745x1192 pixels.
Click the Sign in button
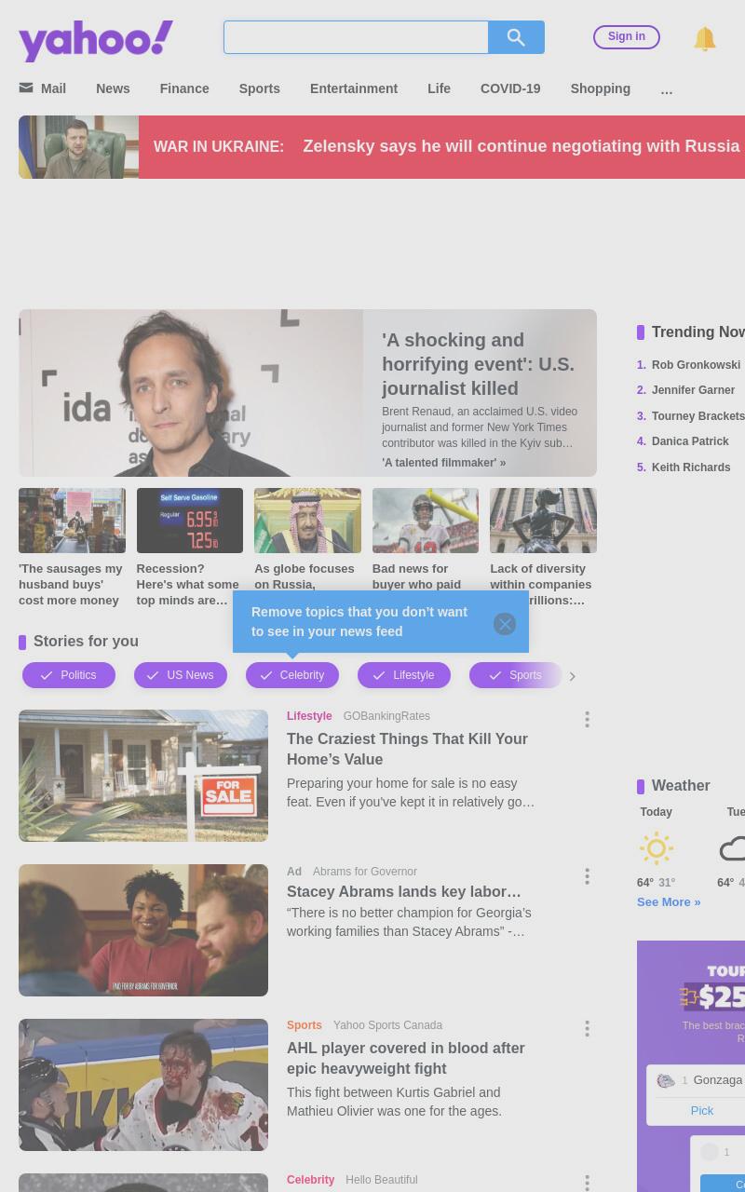click(627, 37)
